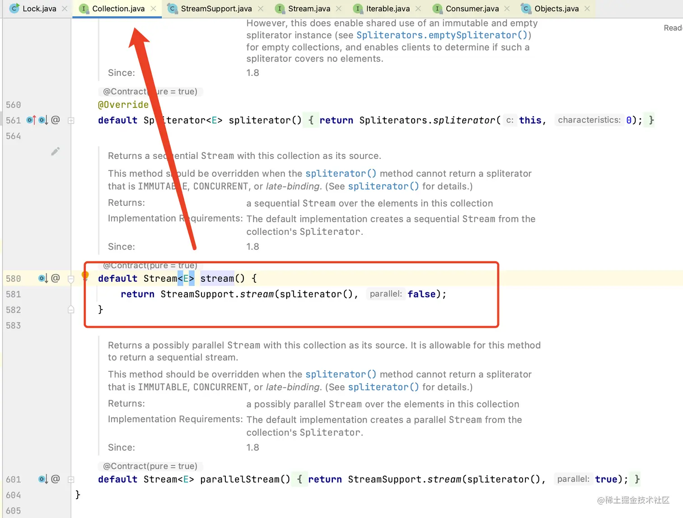This screenshot has height=518, width=683.
Task: Click the @ annotation gutter icon on line 580
Action: click(55, 278)
